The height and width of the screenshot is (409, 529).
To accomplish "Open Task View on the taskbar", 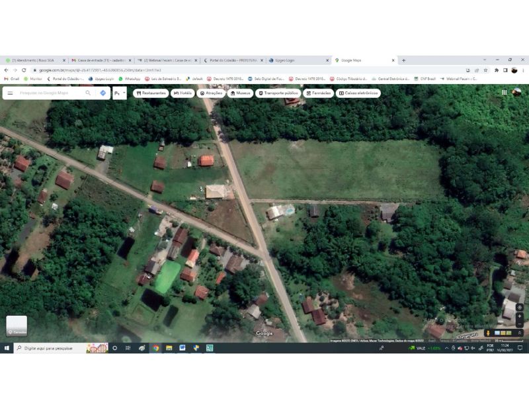I will [x=128, y=348].
